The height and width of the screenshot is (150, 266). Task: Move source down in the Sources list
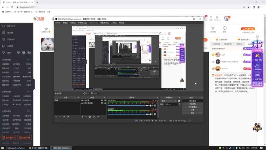98,117
